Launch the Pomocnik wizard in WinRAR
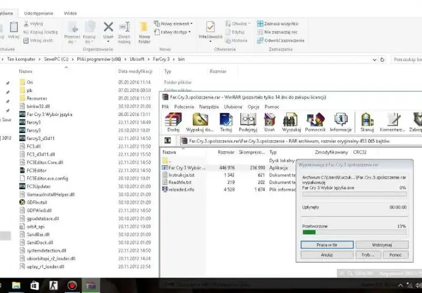Viewport: 422px width, 293px height. pos(315,122)
